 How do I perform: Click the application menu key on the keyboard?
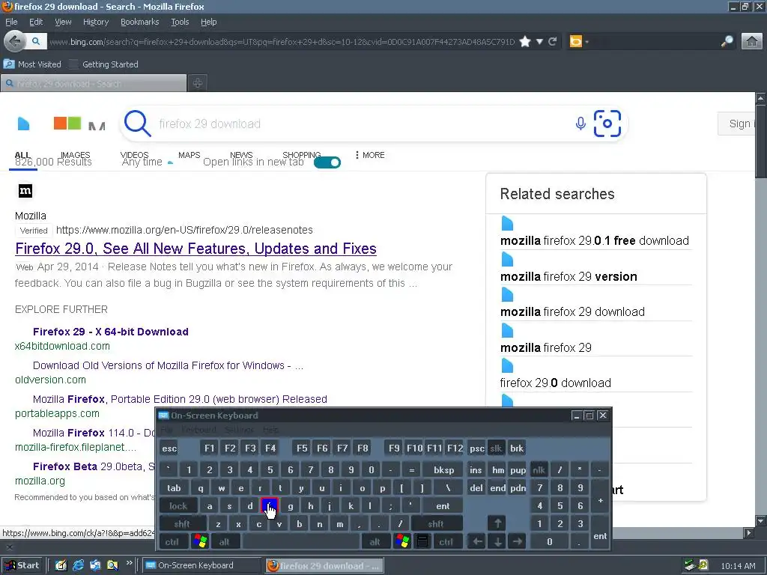[x=422, y=541]
